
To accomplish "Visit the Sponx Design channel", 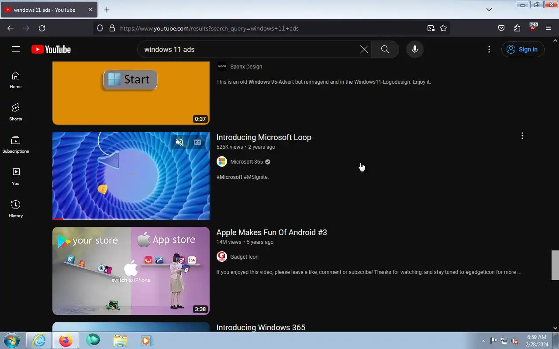I will point(246,67).
